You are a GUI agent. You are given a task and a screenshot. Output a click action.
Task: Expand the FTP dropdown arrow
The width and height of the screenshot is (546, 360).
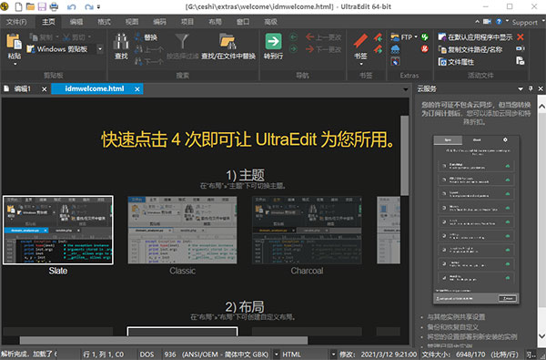tap(416, 37)
